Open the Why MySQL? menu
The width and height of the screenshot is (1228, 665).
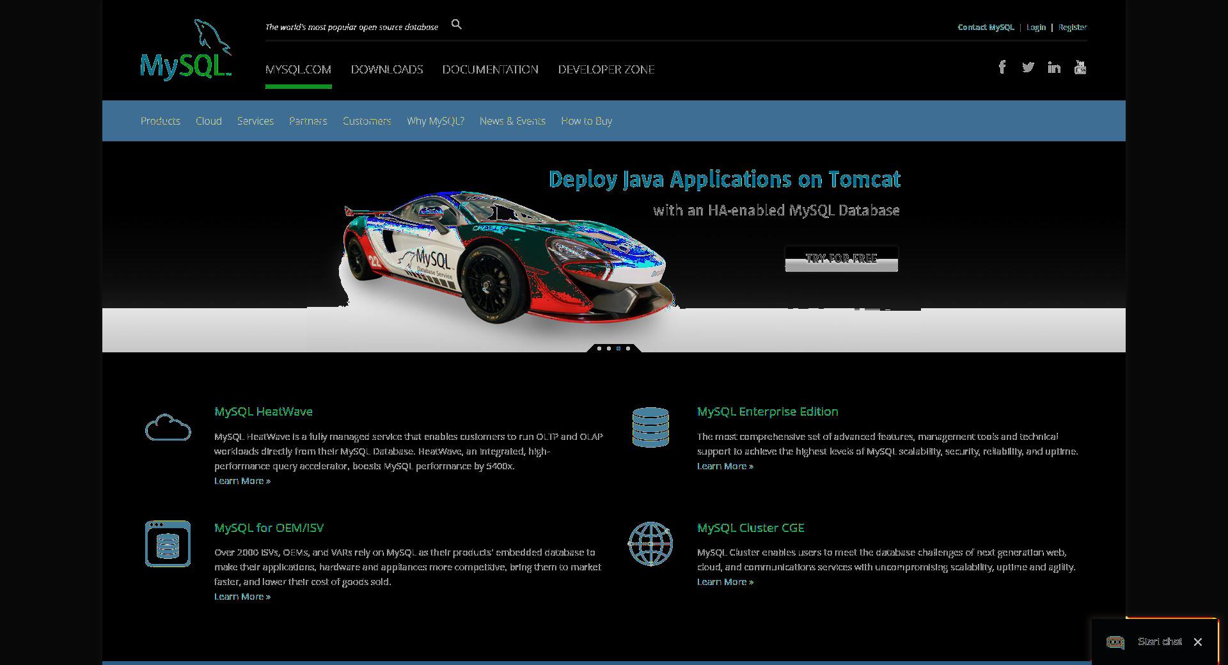coord(436,121)
